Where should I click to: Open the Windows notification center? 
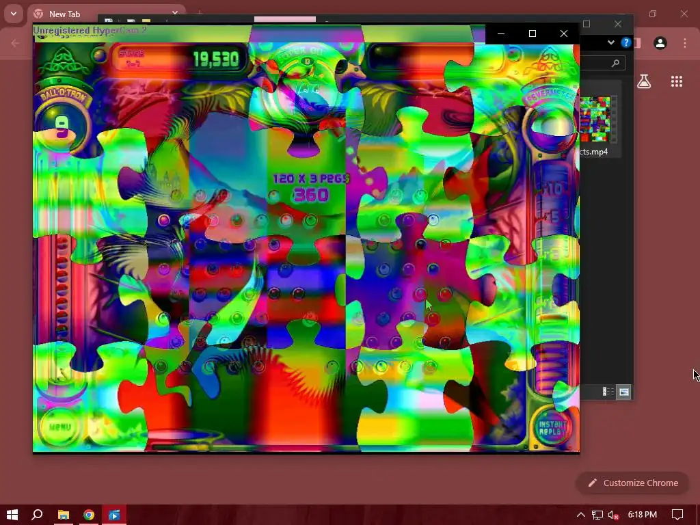677,515
